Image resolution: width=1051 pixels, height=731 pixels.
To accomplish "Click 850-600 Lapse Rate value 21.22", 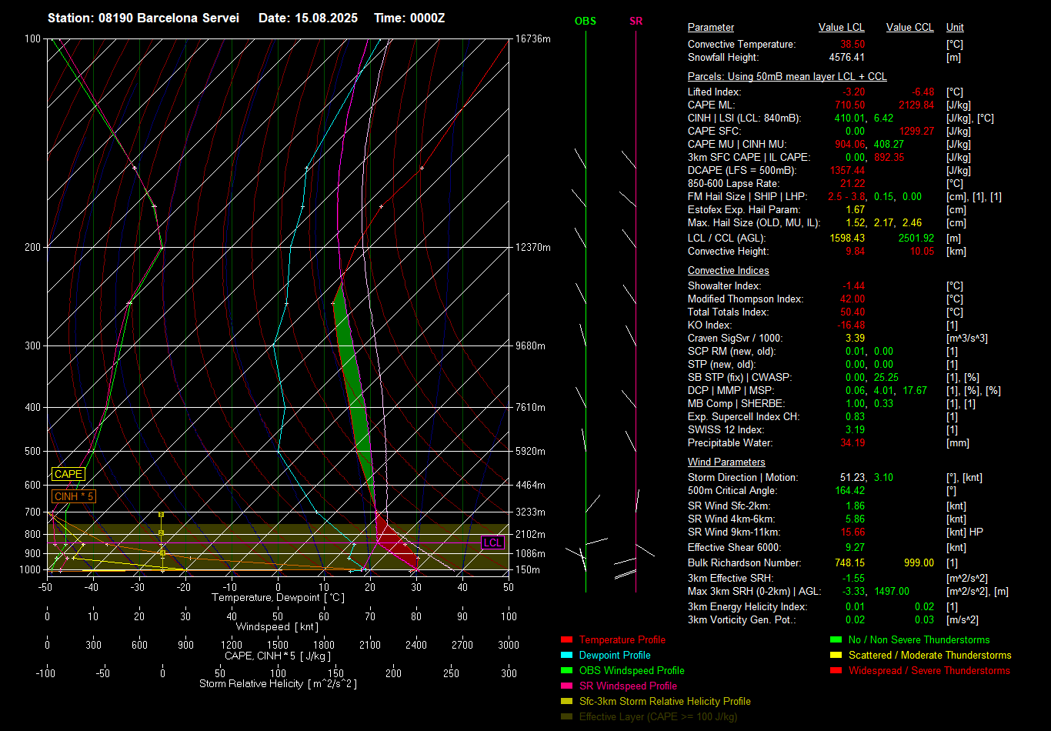I will 852,183.
